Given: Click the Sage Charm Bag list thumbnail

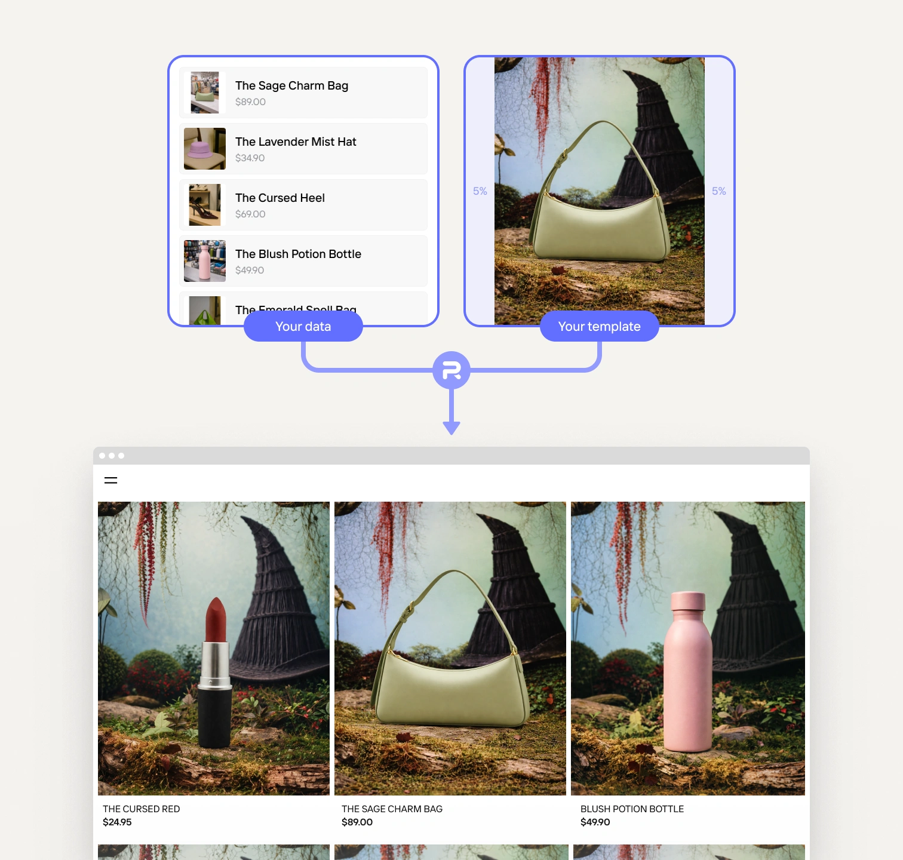Looking at the screenshot, I should [x=204, y=93].
